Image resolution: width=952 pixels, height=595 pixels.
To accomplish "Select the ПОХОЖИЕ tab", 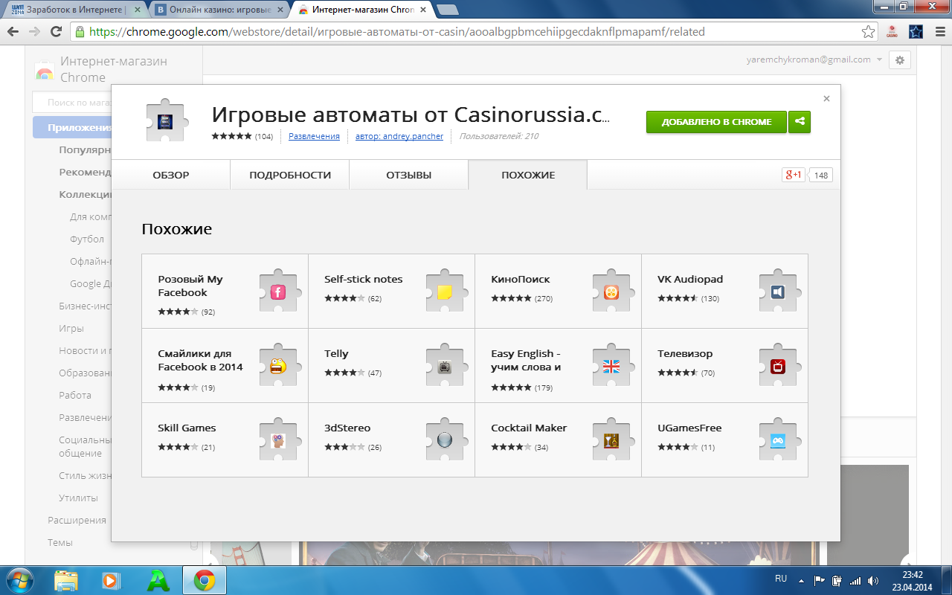I will (x=528, y=175).
